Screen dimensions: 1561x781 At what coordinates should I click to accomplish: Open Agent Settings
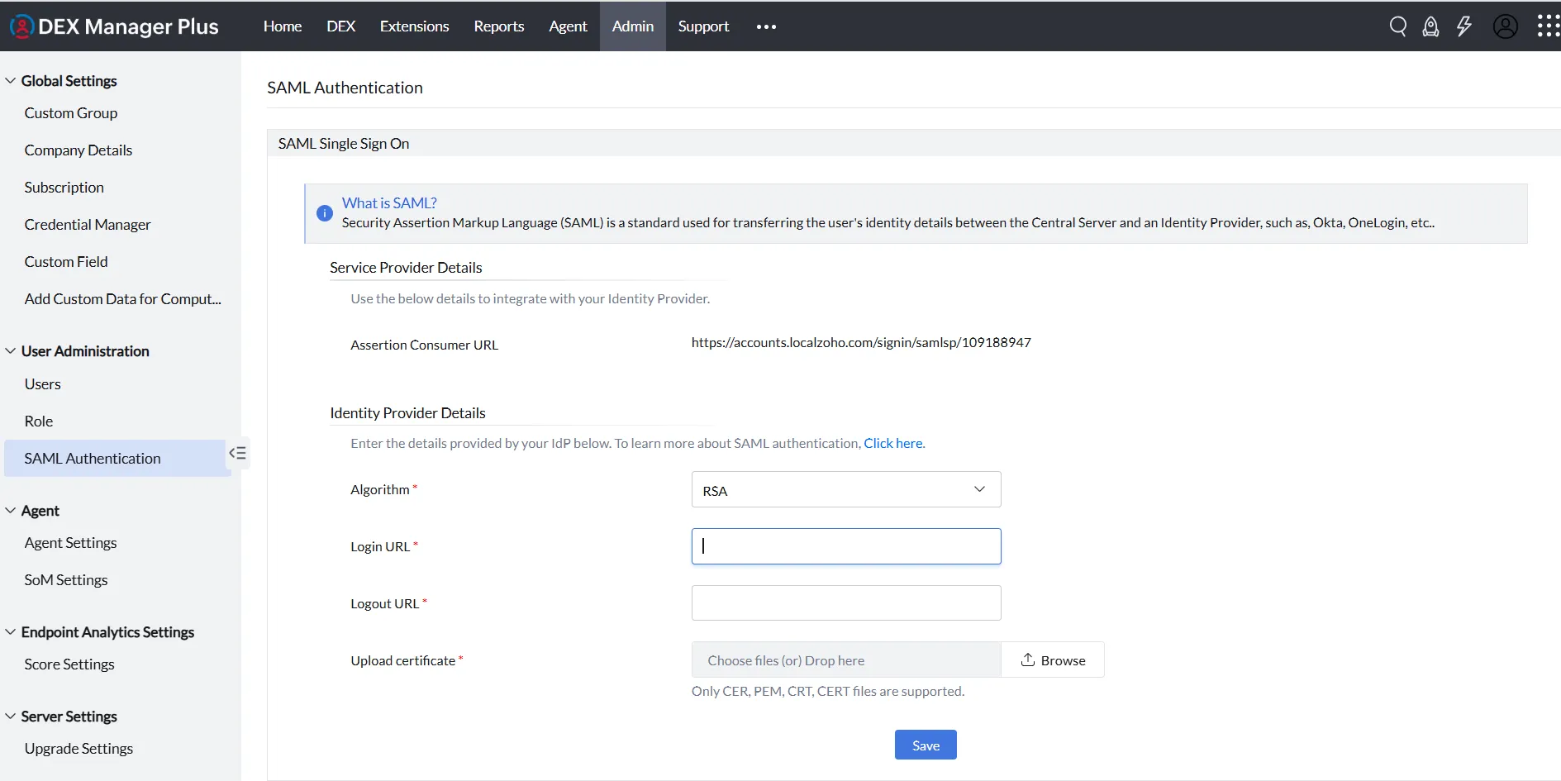tap(71, 543)
